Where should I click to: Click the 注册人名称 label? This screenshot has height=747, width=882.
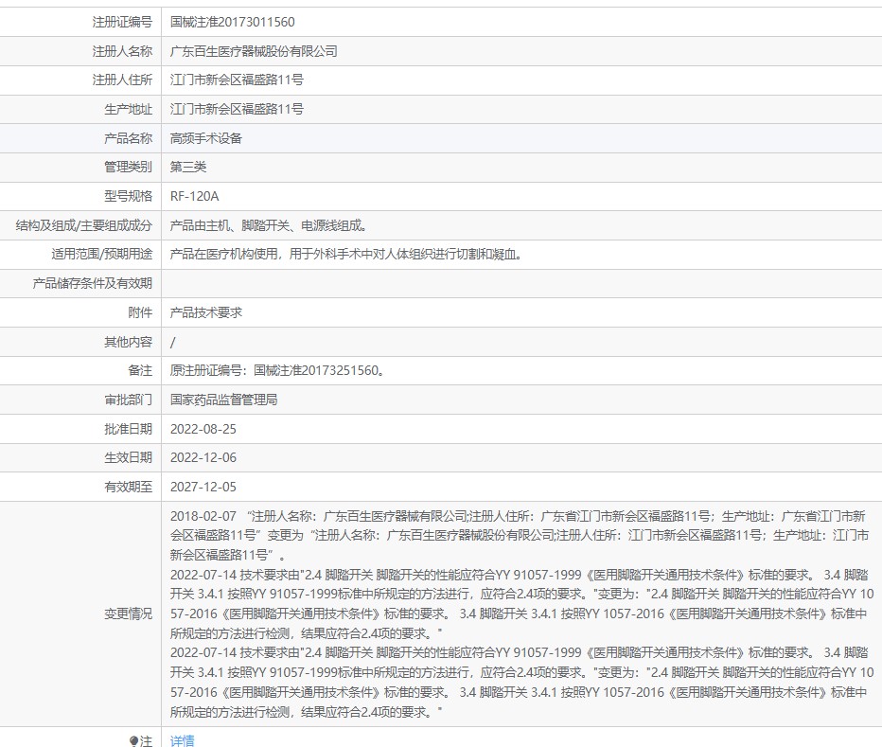pos(122,51)
